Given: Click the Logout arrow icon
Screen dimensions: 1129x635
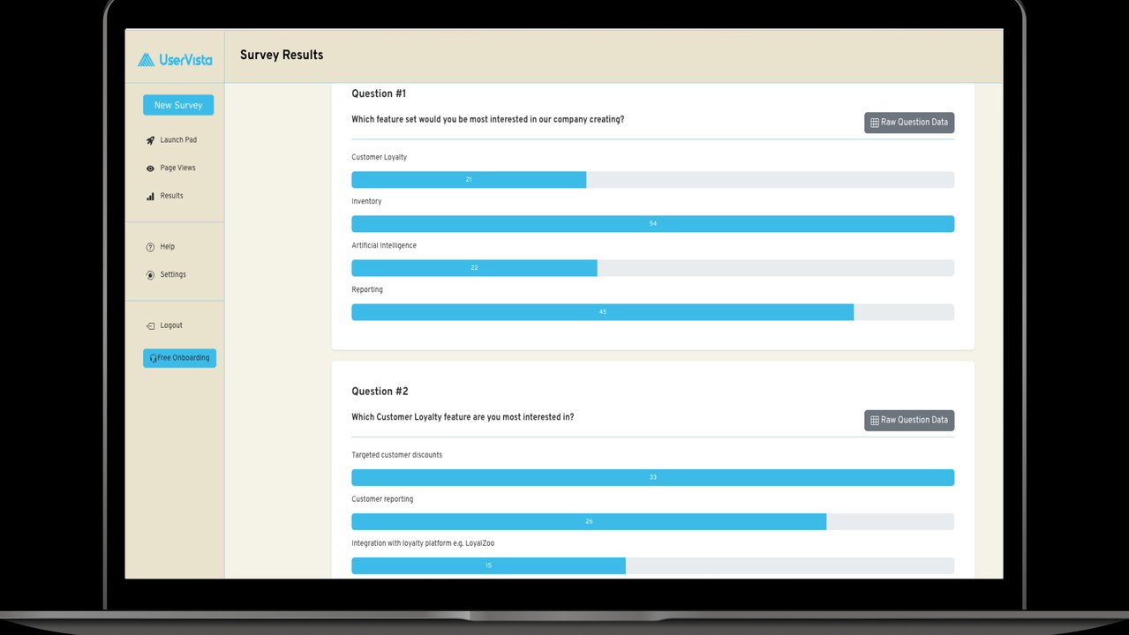Looking at the screenshot, I should 150,326.
